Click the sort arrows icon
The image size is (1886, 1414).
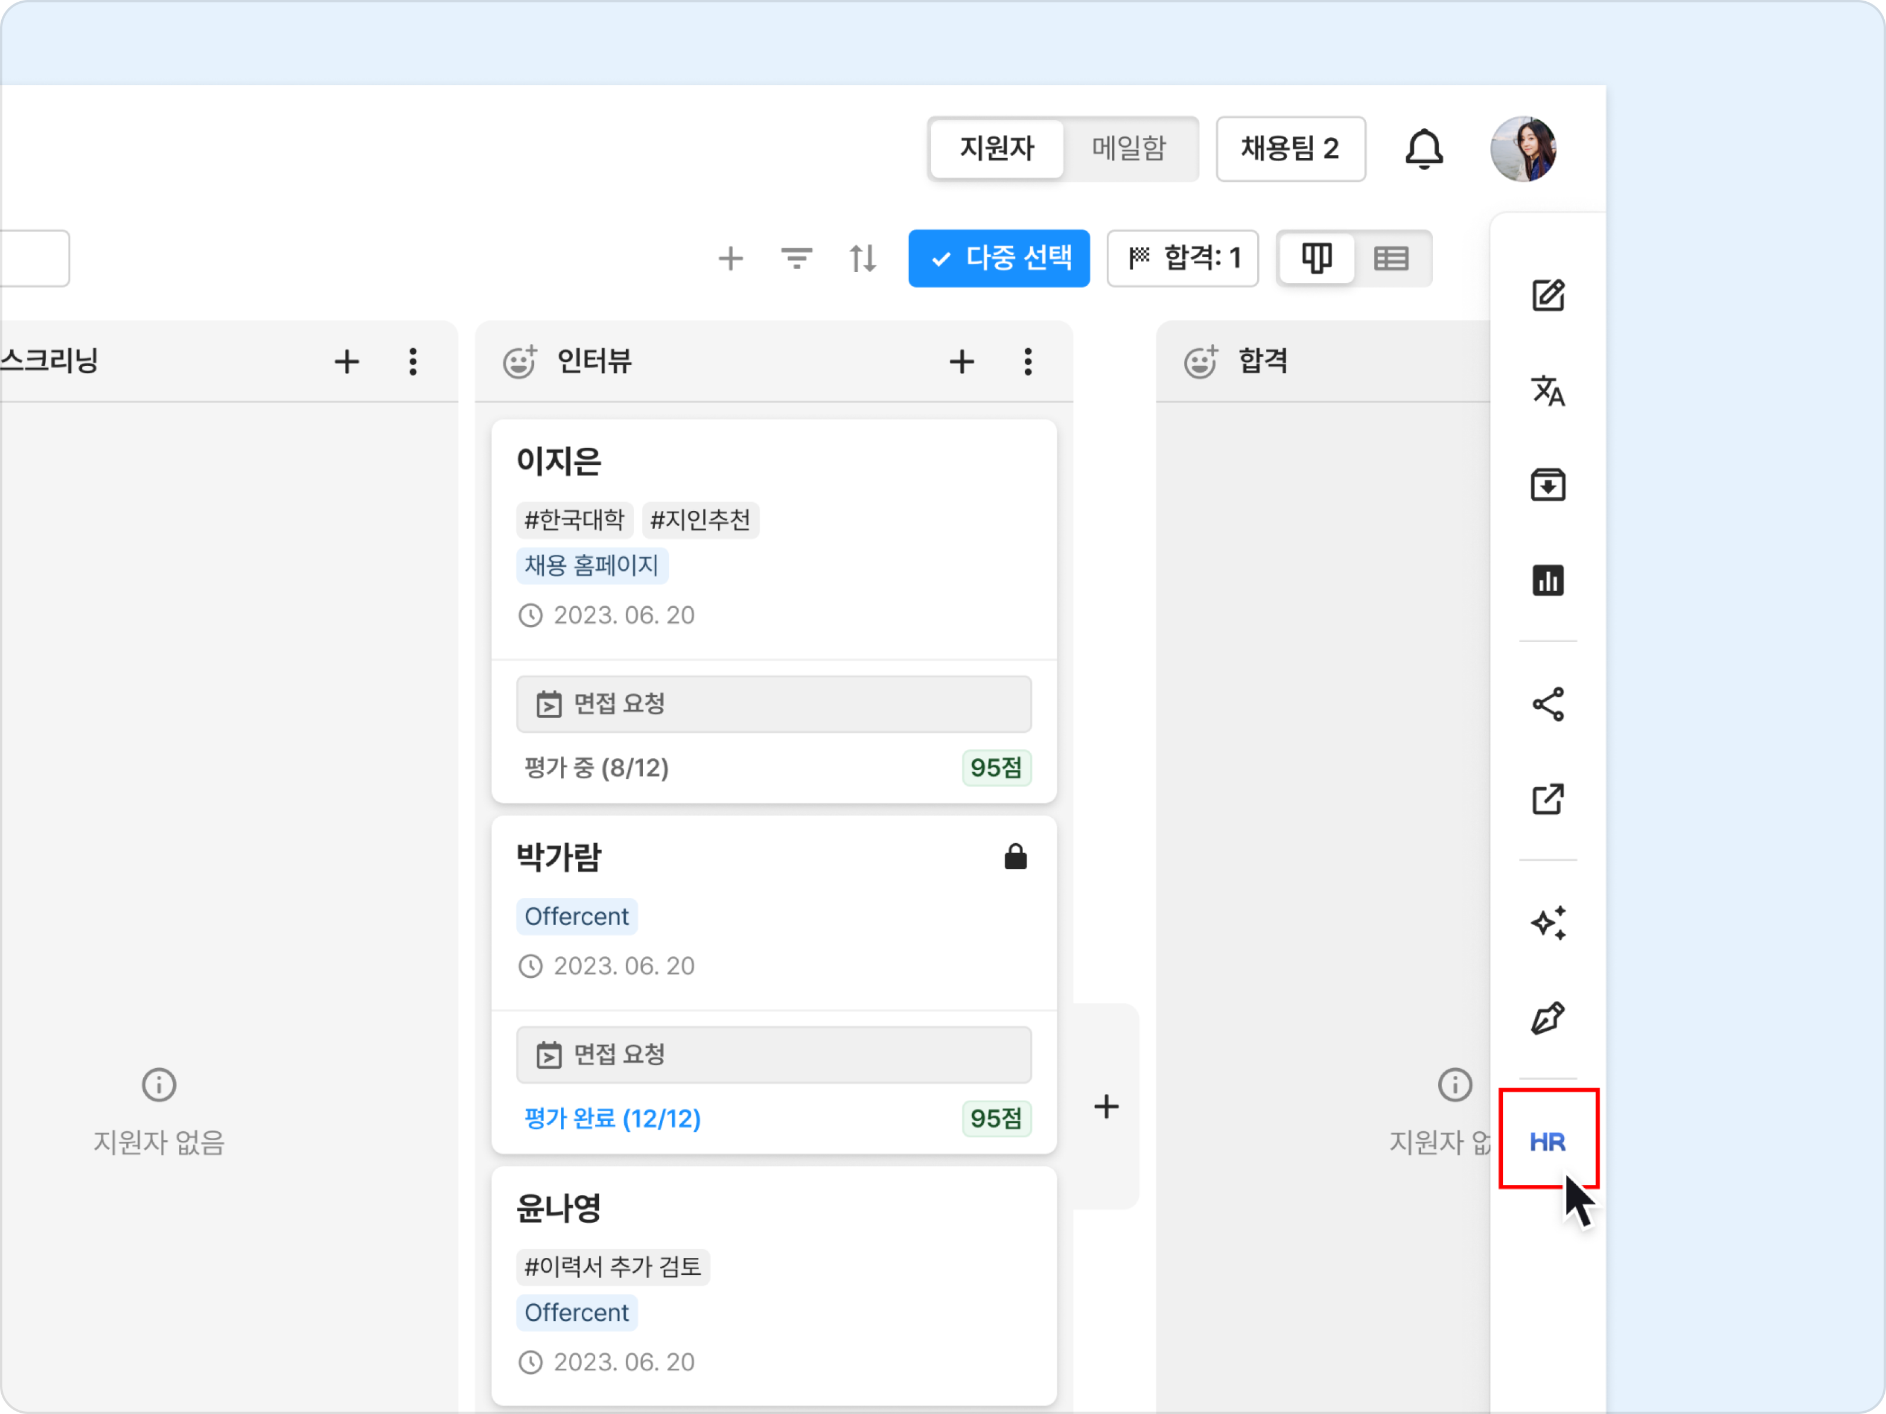[862, 258]
